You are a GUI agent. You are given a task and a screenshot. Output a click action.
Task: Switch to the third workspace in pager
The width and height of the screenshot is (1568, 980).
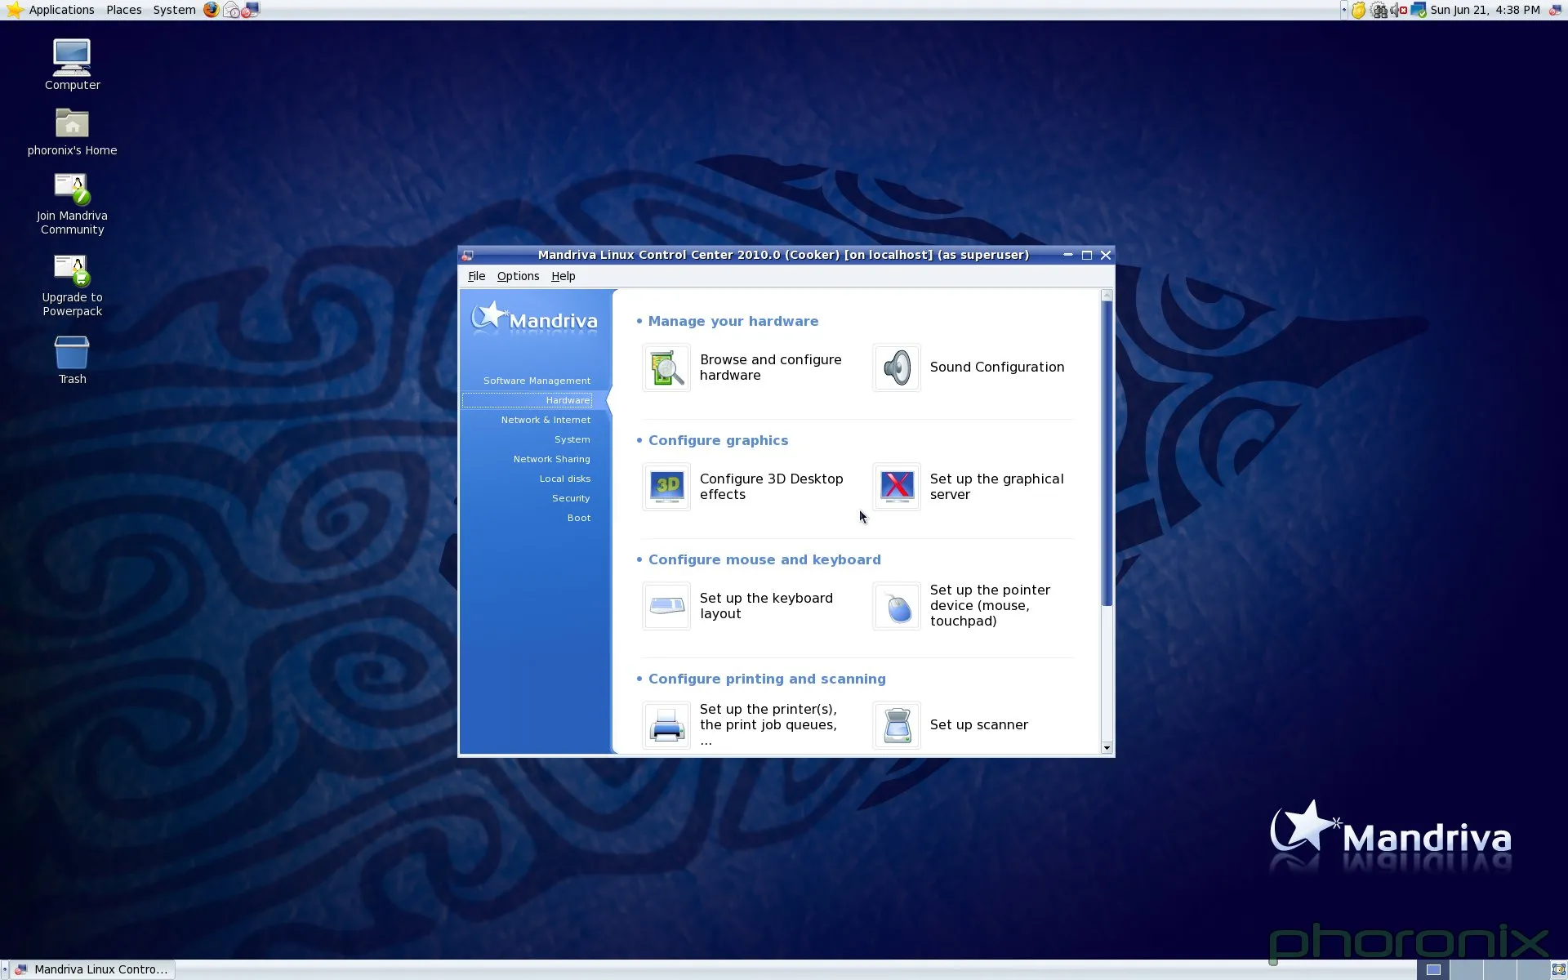[1500, 969]
